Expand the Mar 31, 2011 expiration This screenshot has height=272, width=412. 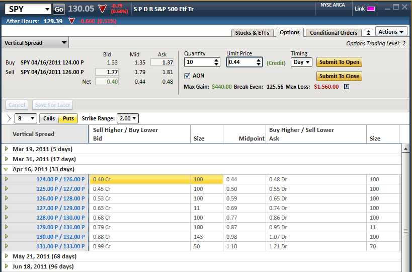click(7, 159)
